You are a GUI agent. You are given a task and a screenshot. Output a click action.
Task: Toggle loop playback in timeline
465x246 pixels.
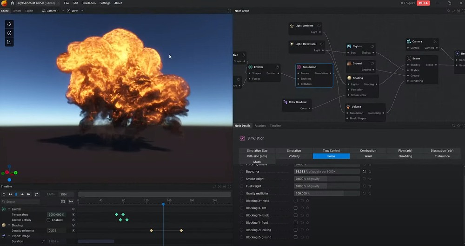[36, 194]
